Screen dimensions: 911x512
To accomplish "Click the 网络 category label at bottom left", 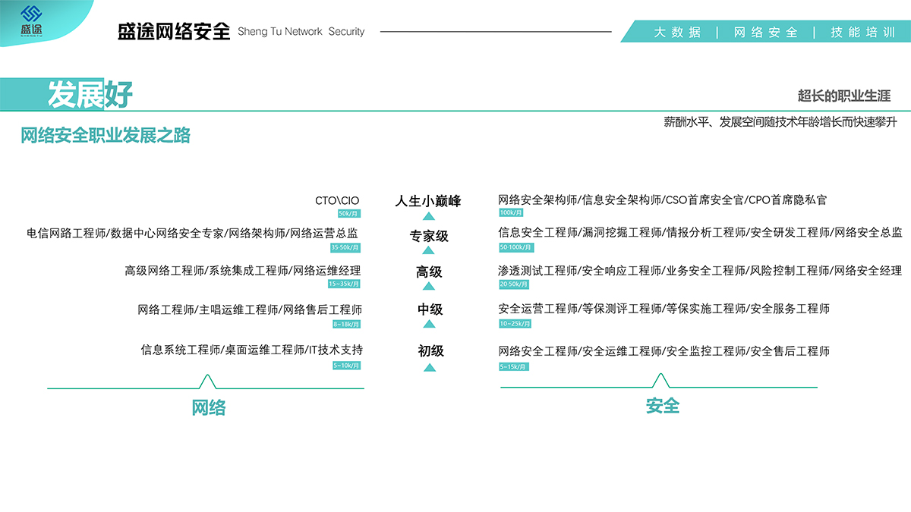I will [208, 407].
